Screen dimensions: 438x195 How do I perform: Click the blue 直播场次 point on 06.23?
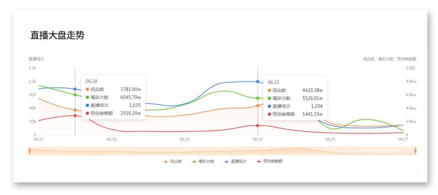pyautogui.click(x=258, y=82)
